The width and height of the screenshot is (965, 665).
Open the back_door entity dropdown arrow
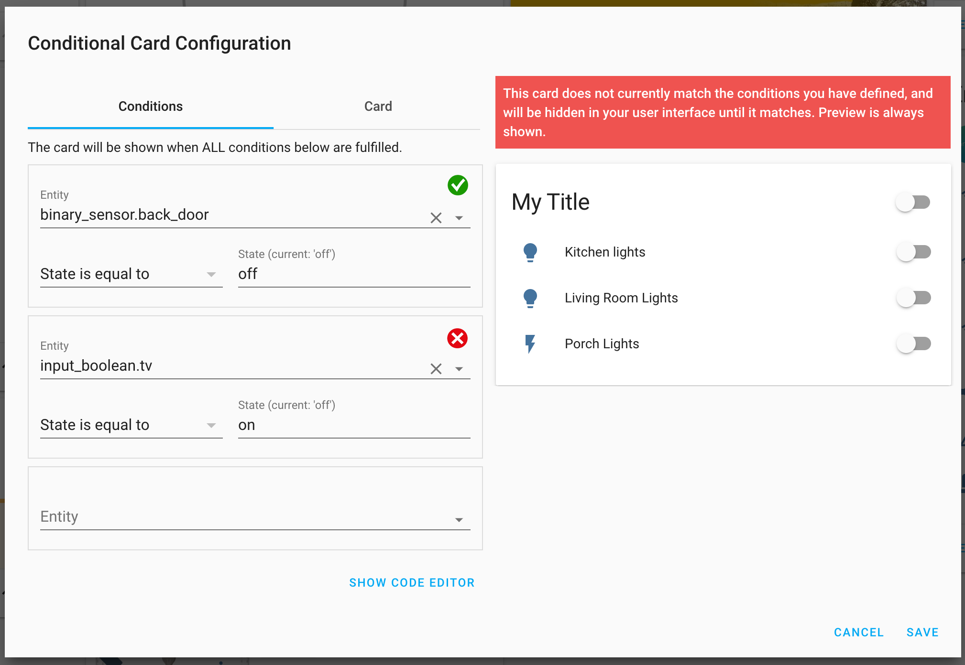coord(459,218)
